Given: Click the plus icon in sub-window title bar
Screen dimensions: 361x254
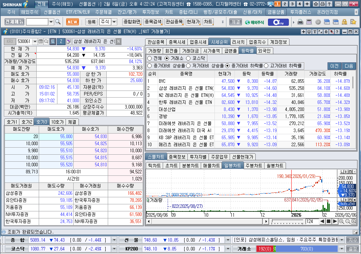Looking at the screenshot, I should click(304, 32).
